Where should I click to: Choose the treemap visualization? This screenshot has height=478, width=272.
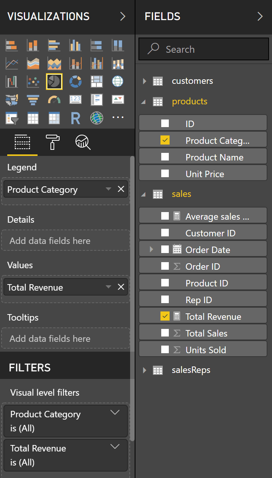click(x=97, y=82)
